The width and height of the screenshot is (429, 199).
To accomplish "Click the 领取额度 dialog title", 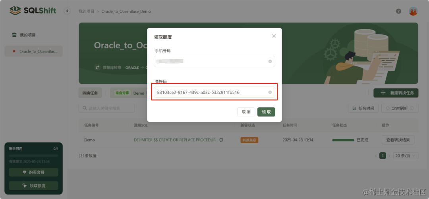I will (x=163, y=37).
